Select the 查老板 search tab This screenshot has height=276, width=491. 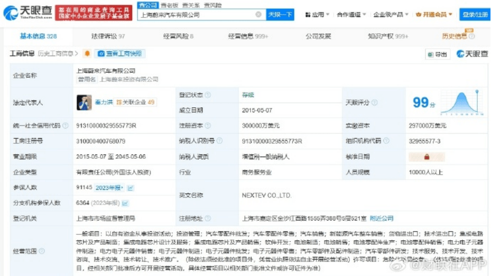(170, 5)
